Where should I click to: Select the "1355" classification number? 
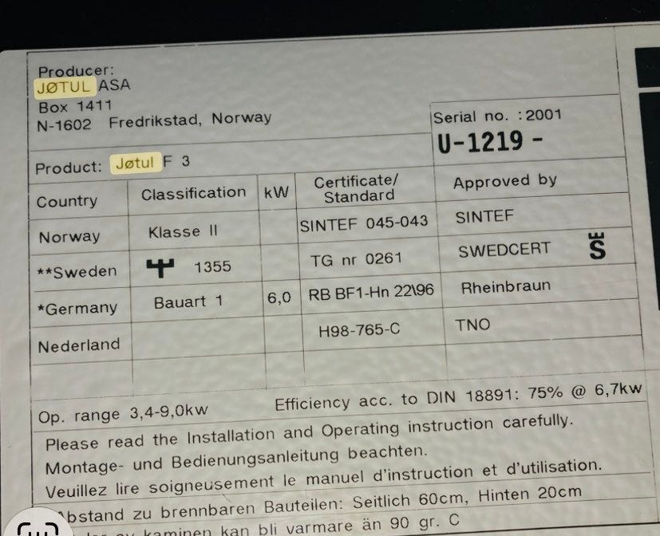212,266
